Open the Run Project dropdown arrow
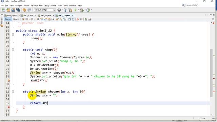The width and height of the screenshot is (217, 122). 78,10
